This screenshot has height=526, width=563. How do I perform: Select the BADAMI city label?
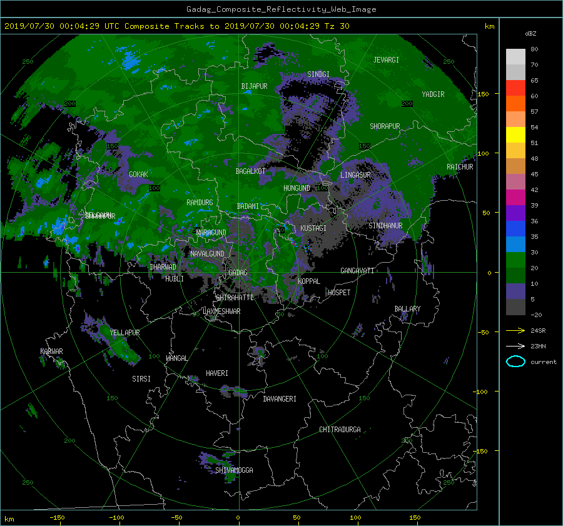click(248, 206)
